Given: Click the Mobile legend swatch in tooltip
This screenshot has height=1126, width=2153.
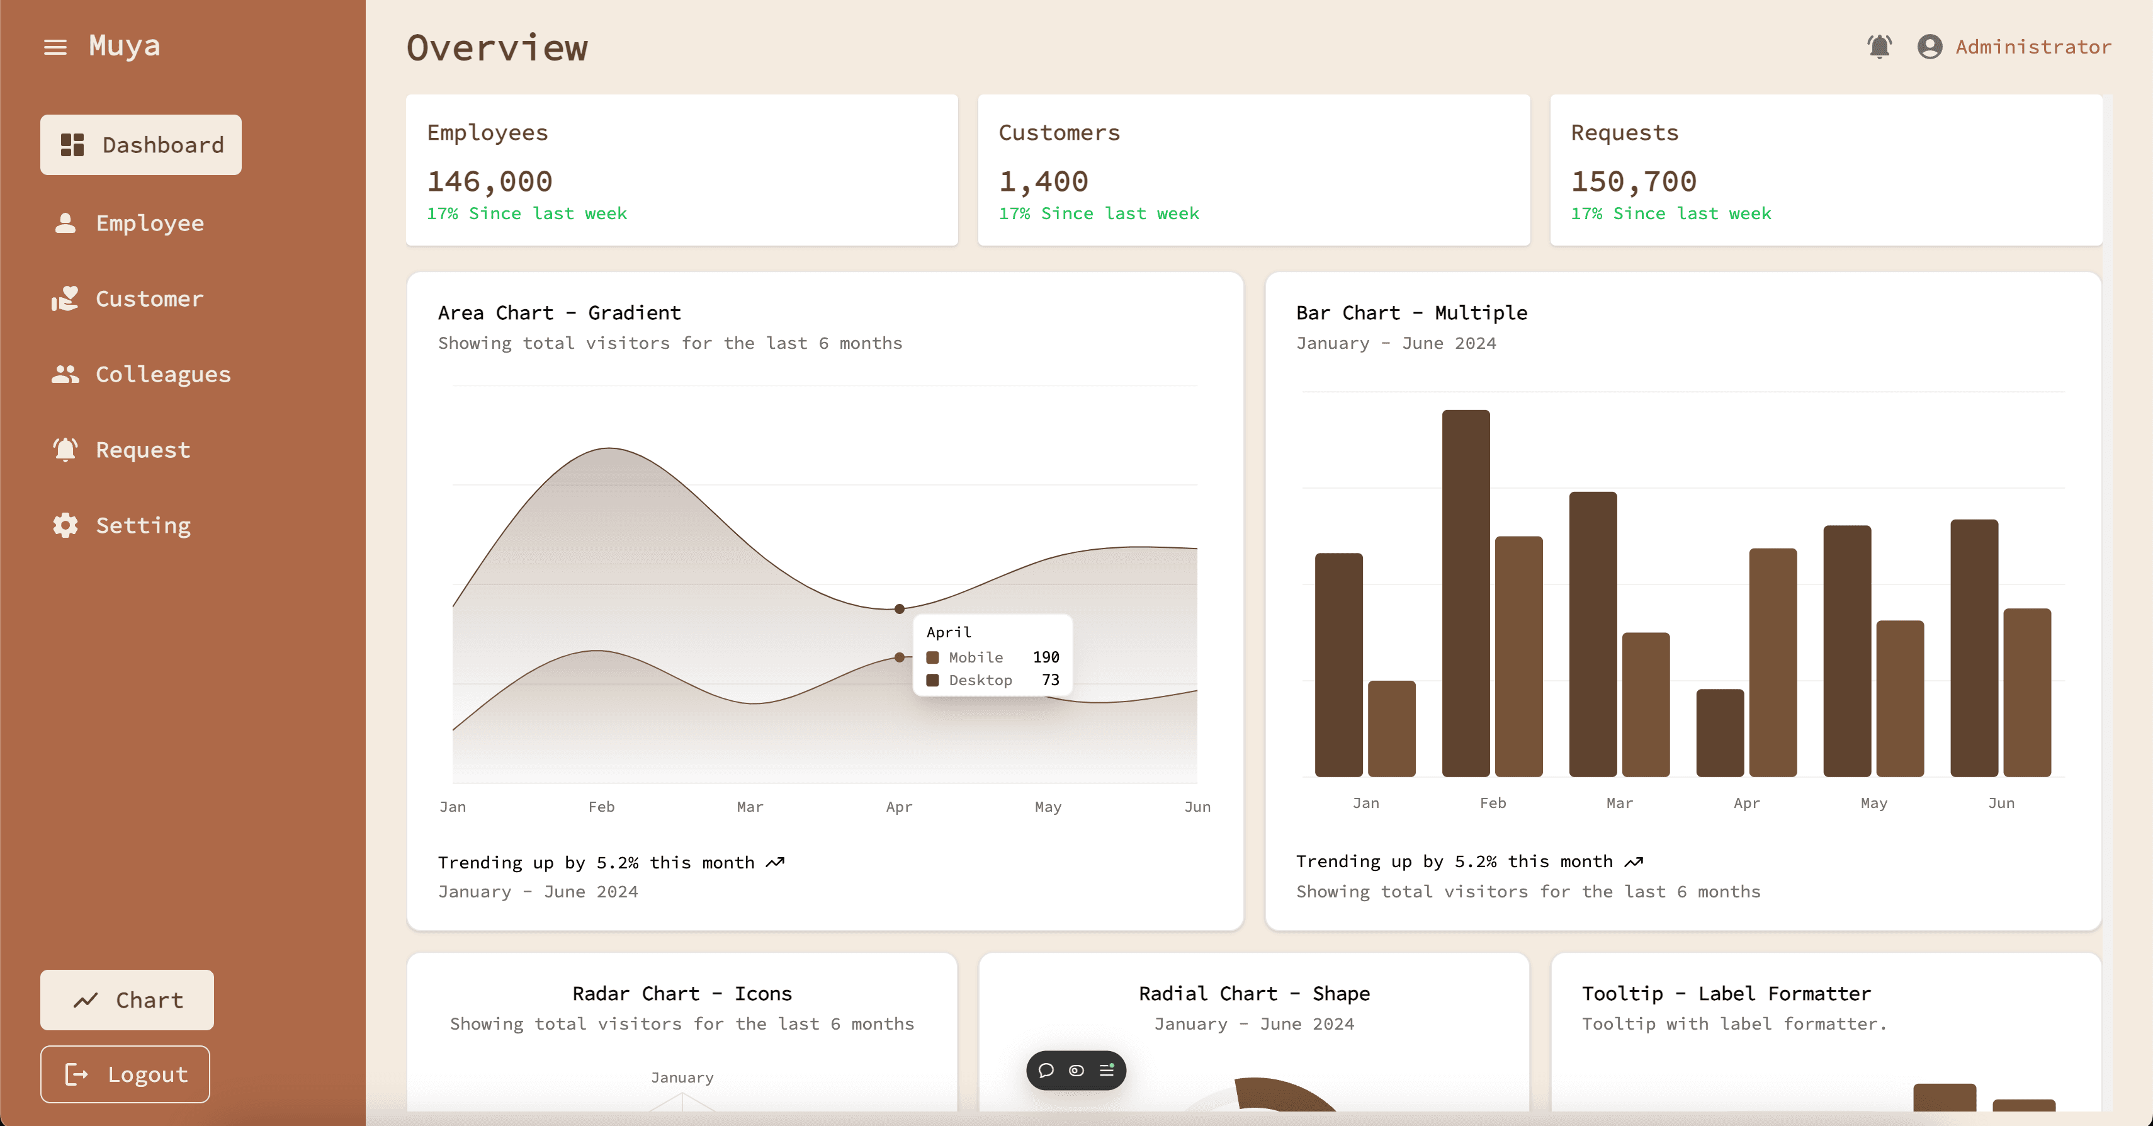Looking at the screenshot, I should pos(933,657).
